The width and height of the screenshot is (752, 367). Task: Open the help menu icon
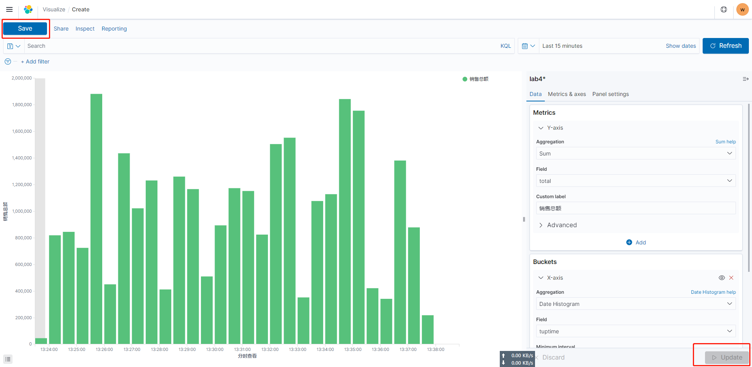724,9
